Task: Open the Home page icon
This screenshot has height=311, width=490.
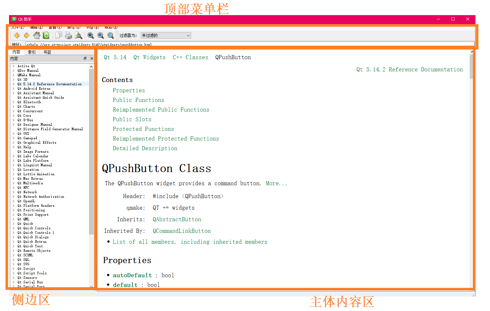Action: (36, 35)
